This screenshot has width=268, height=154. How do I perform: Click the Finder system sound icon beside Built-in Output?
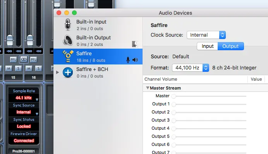pyautogui.click(x=135, y=44)
